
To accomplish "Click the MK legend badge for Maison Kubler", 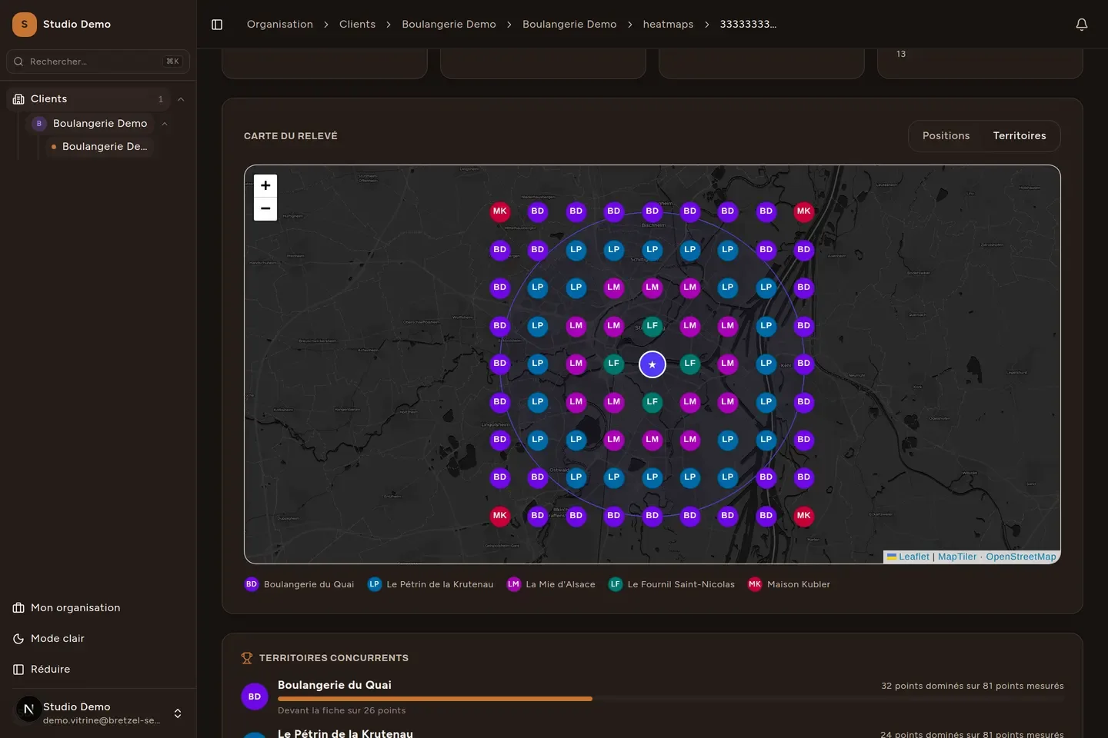I will (755, 584).
